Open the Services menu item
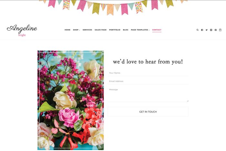 click(87, 30)
